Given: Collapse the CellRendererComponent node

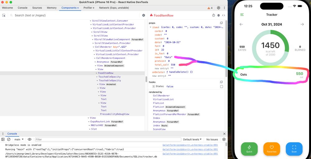Looking at the screenshot, I should coord(95,58).
